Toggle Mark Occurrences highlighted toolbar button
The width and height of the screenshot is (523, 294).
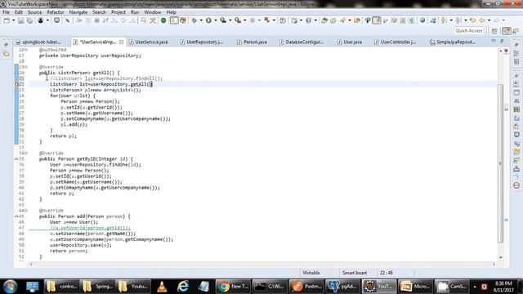377,20
